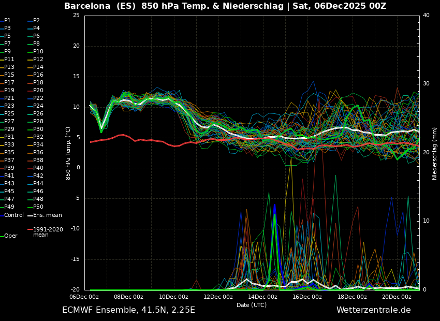440x321 pixels.
Task: Click the 40 value on precipitation axis
Action: 426,16
